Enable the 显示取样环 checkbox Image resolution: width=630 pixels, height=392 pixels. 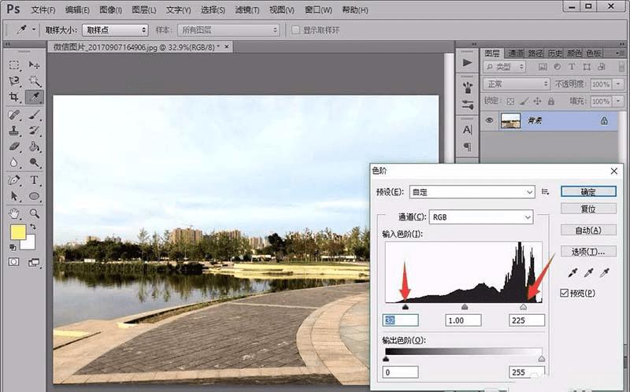tap(296, 30)
